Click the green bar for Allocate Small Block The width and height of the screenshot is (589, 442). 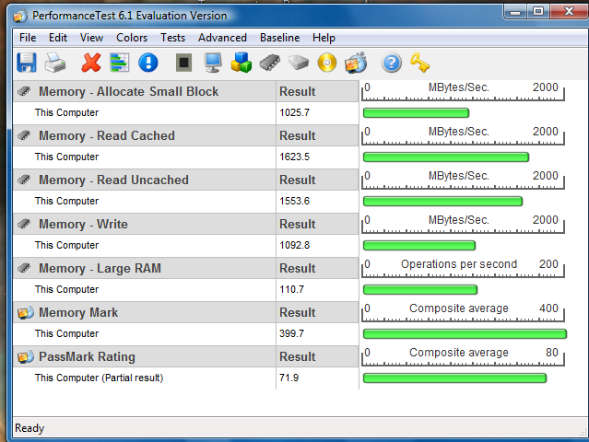tap(417, 112)
